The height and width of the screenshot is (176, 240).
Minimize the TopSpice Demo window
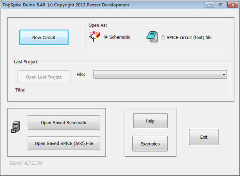pyautogui.click(x=210, y=5)
